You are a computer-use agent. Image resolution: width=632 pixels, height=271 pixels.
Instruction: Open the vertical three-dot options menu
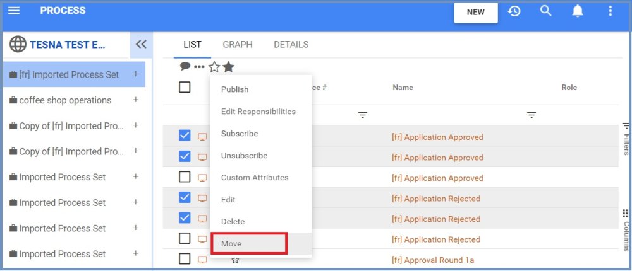pyautogui.click(x=610, y=11)
